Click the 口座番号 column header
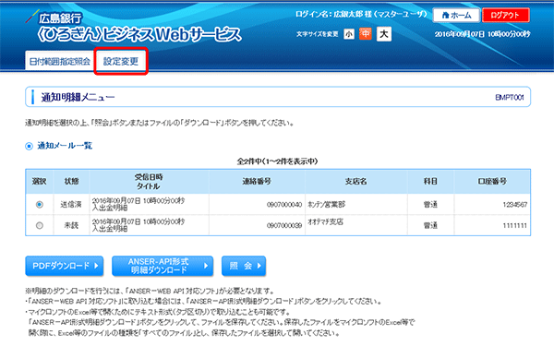The height and width of the screenshot is (358, 554). 492,182
